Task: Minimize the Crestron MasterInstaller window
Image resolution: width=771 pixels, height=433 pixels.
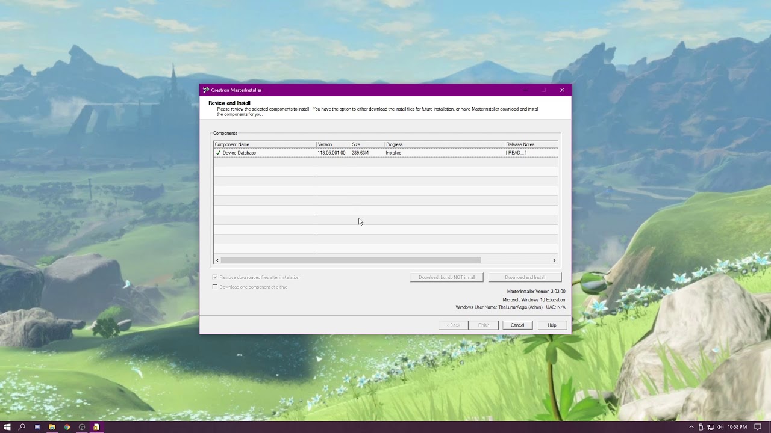Action: (525, 90)
